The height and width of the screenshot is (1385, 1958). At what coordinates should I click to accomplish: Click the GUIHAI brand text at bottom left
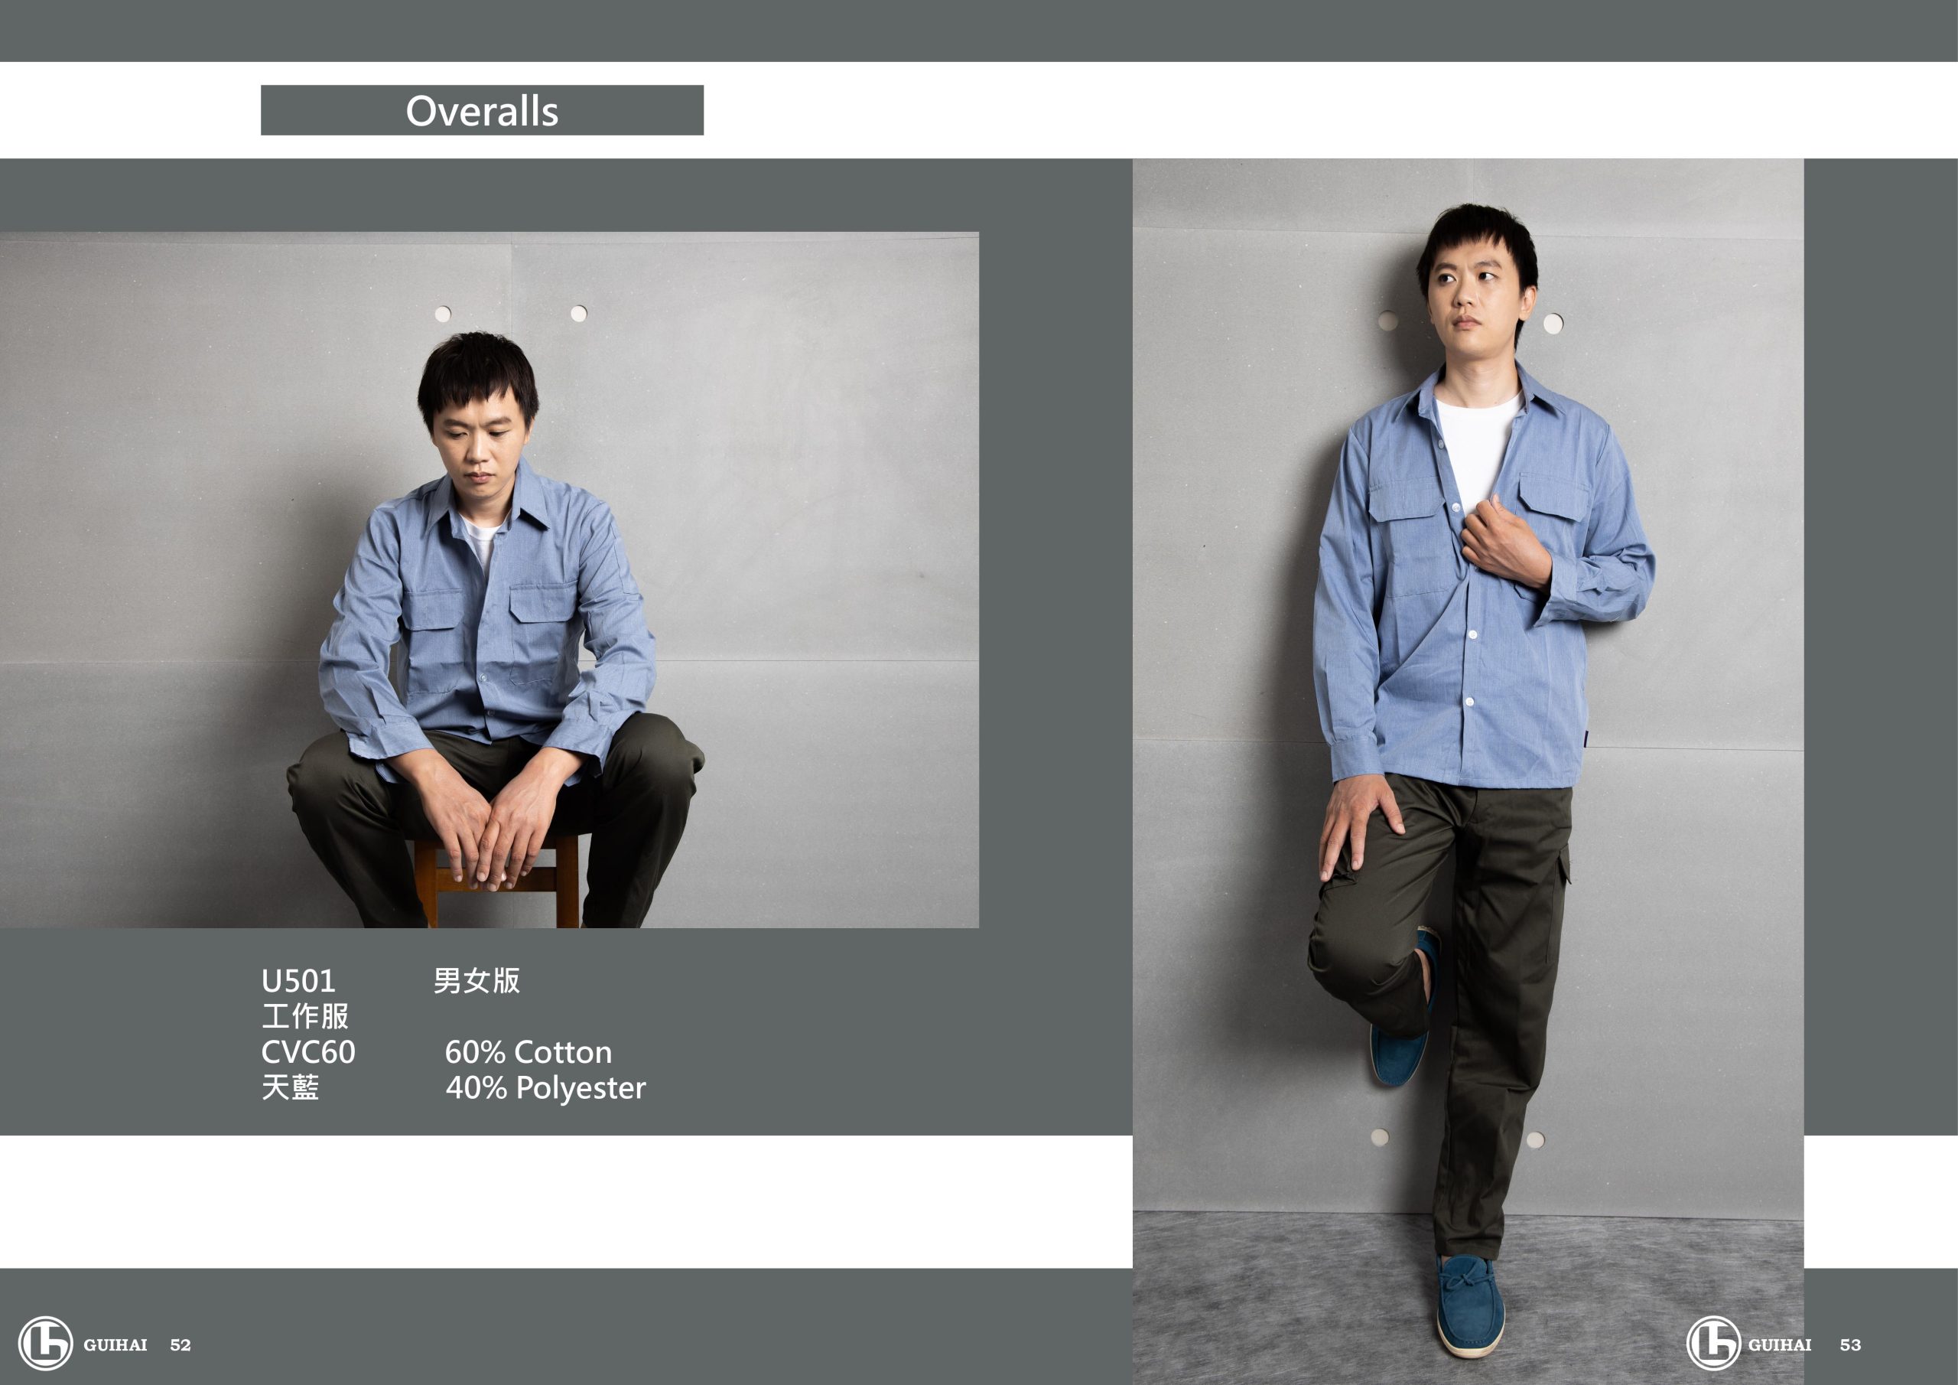click(x=115, y=1345)
